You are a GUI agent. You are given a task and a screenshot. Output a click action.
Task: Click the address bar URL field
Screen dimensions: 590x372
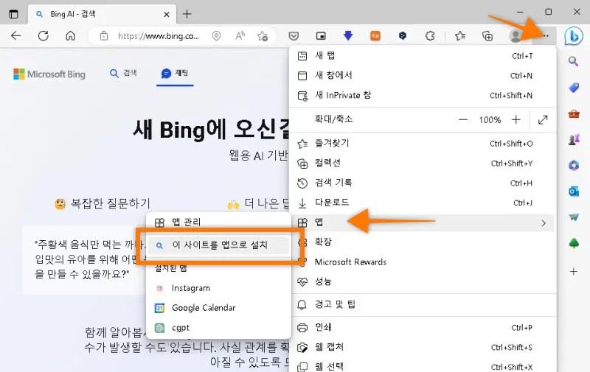(x=159, y=36)
